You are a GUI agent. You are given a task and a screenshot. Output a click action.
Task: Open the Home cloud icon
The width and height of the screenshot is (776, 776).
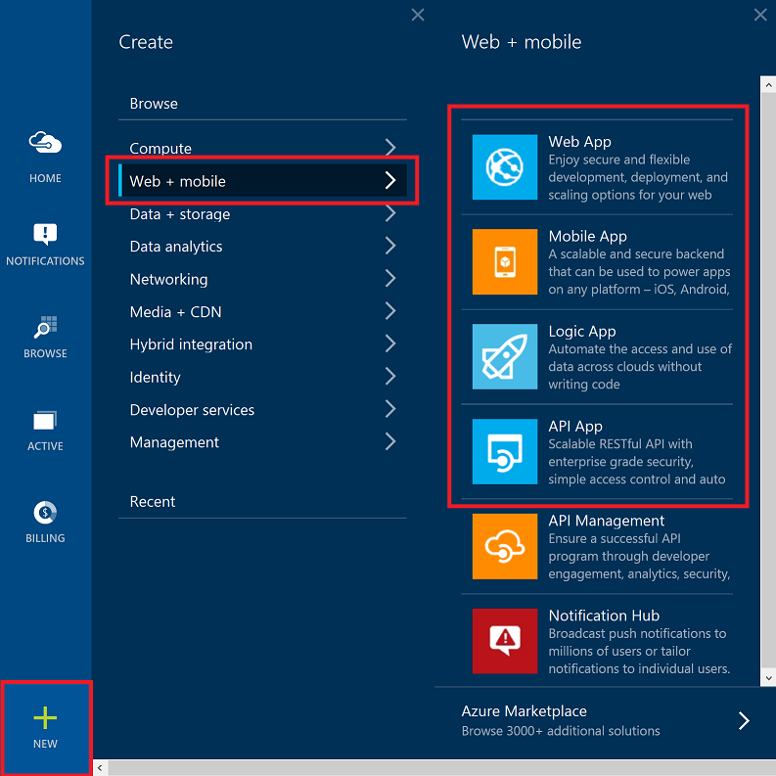45,143
